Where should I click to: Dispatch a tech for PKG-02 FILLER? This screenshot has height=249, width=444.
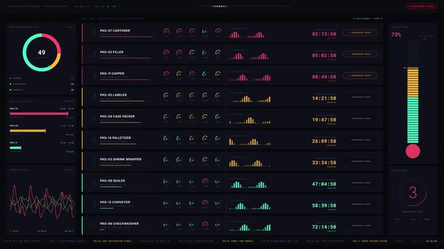point(360,54)
